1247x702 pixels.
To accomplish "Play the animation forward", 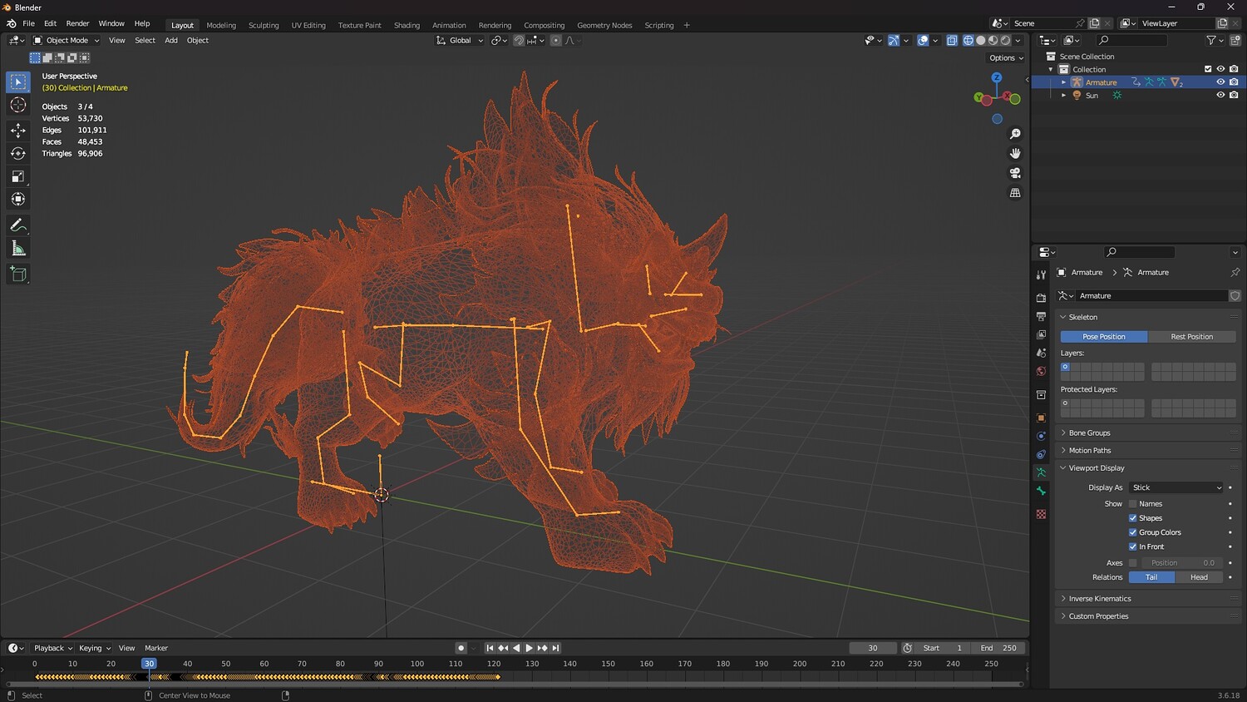I will pyautogui.click(x=530, y=648).
